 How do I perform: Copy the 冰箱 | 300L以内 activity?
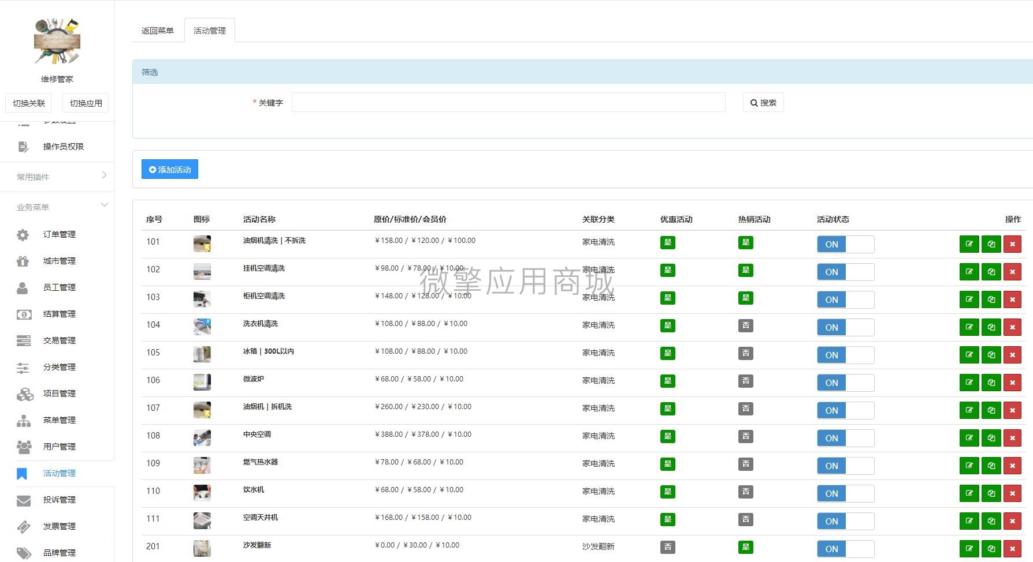991,355
